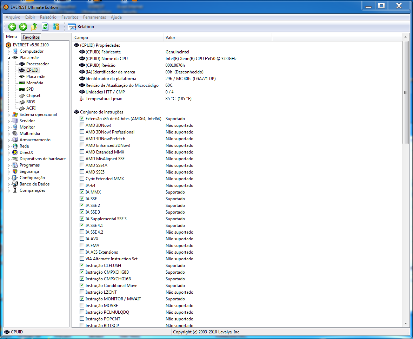Expand the Configuração tree node

9,178
